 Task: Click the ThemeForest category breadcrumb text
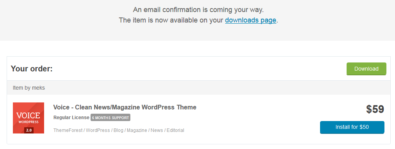pyautogui.click(x=68, y=130)
